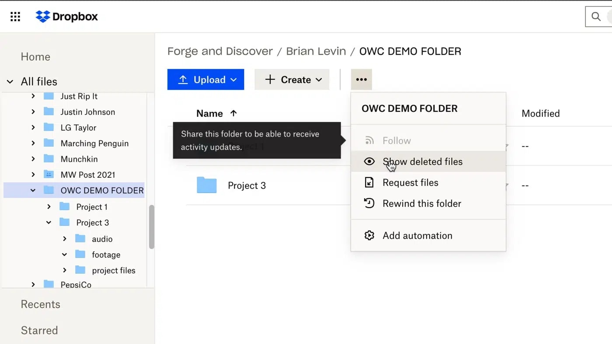Click the Project 3 folder icon
The height and width of the screenshot is (344, 612).
coord(206,185)
